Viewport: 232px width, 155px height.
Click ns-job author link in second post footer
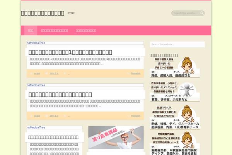(37, 116)
